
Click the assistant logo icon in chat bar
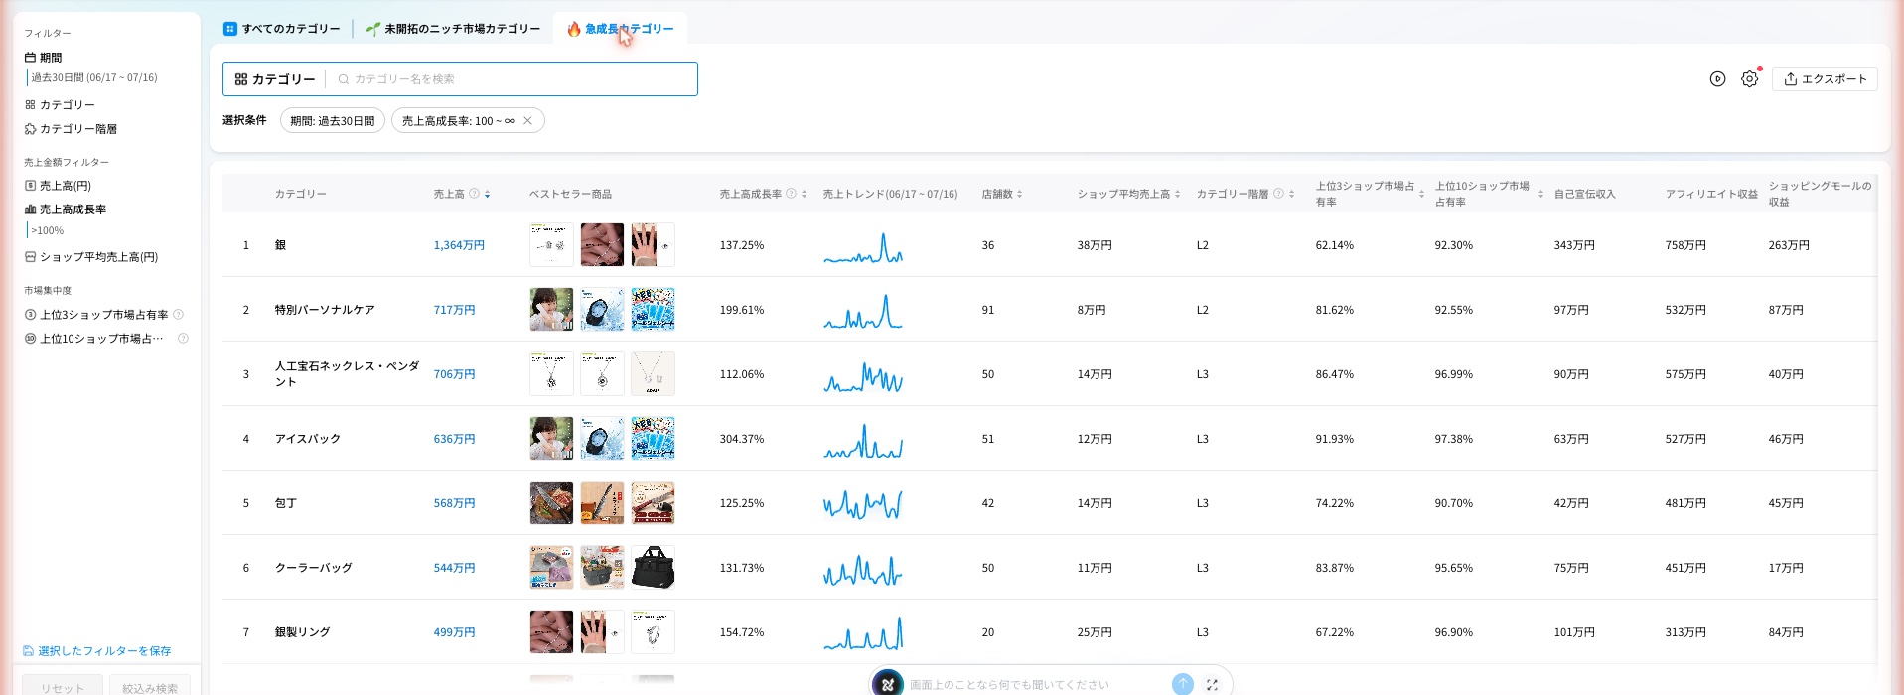[888, 684]
